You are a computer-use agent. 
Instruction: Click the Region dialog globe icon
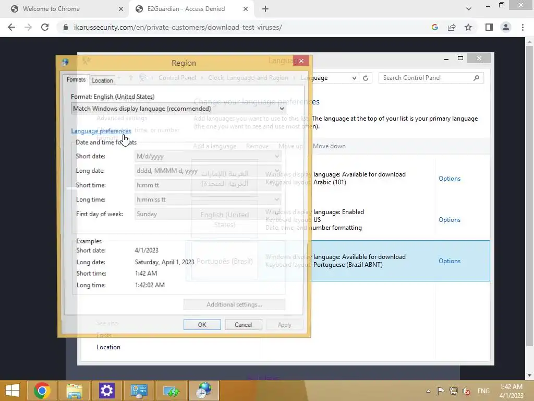click(65, 62)
